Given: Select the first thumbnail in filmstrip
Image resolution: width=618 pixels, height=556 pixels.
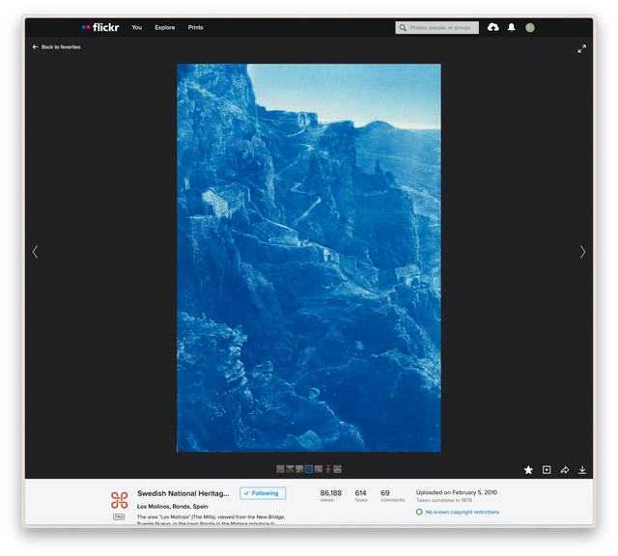Looking at the screenshot, I should [280, 469].
